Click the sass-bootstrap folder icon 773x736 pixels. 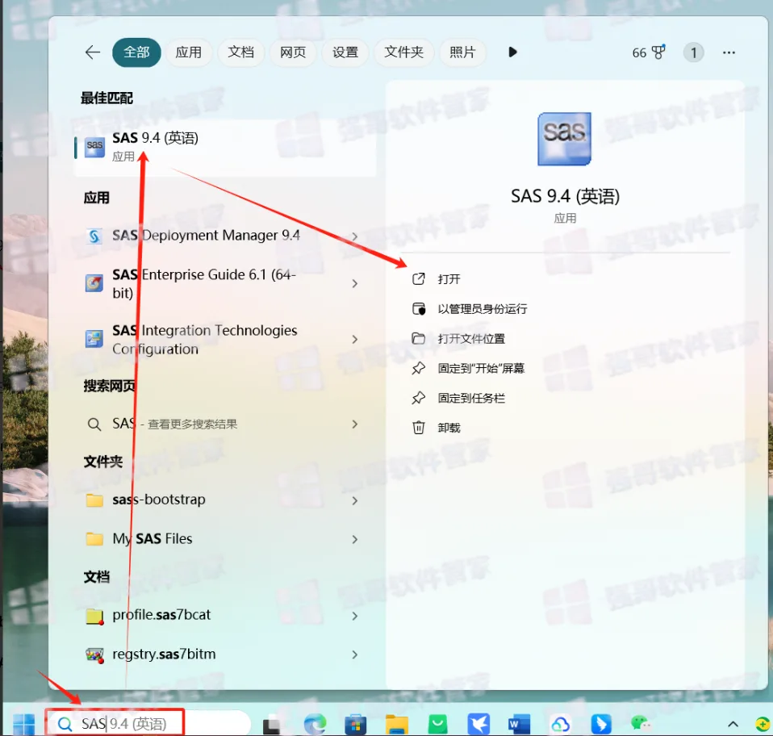coord(94,500)
